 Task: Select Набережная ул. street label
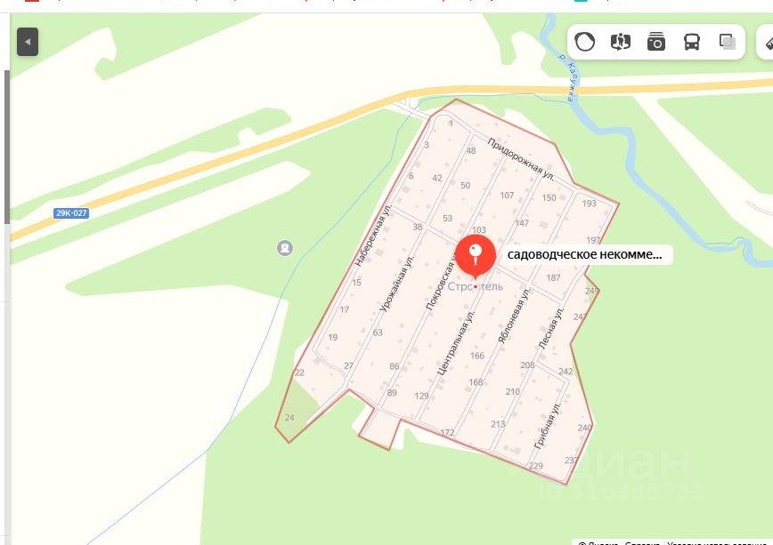372,235
